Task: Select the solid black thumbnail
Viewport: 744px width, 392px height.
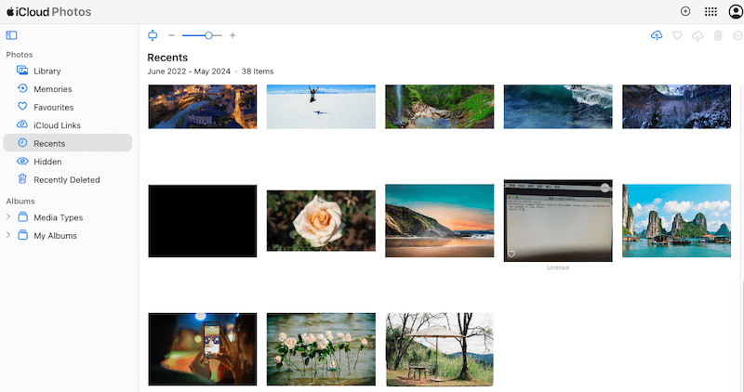Action: tap(203, 221)
